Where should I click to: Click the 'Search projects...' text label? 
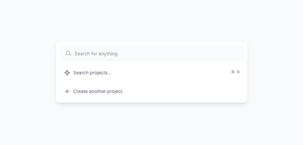point(92,73)
